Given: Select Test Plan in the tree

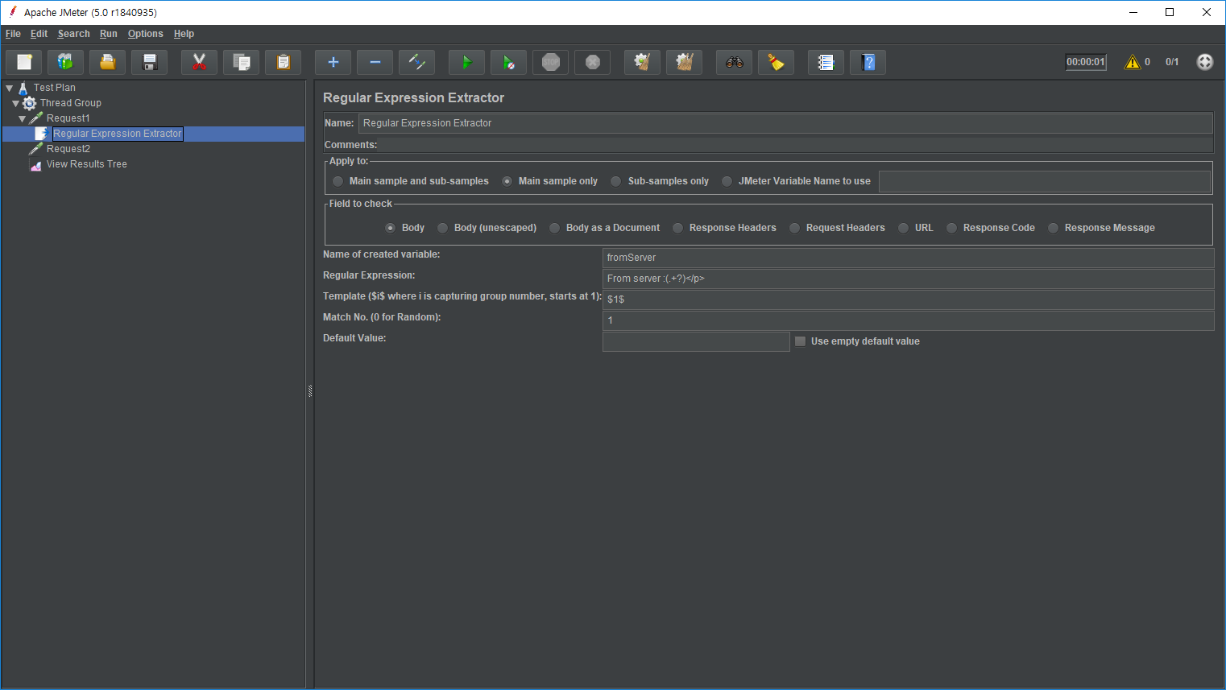Looking at the screenshot, I should 55,88.
